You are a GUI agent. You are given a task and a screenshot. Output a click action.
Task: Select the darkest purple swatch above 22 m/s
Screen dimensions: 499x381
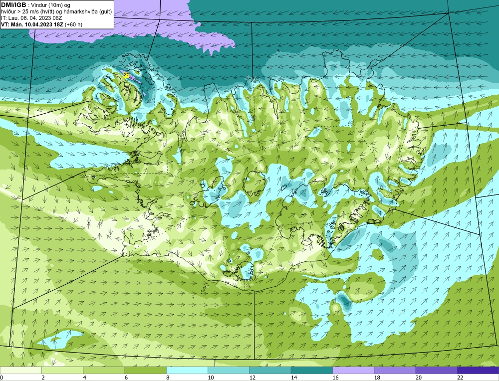tap(478, 371)
